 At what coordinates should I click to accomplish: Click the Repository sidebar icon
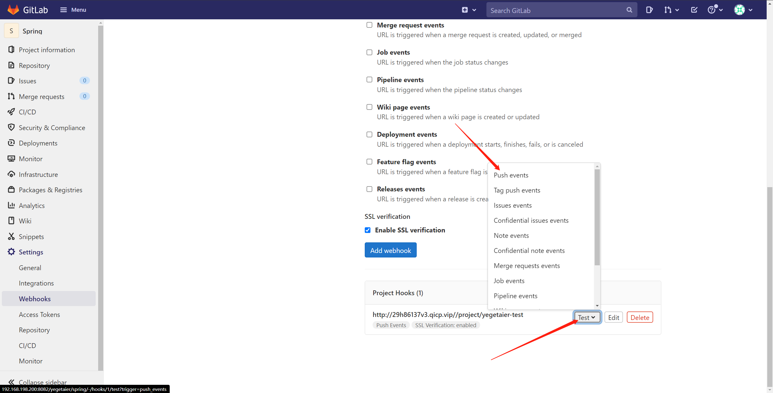tap(11, 65)
